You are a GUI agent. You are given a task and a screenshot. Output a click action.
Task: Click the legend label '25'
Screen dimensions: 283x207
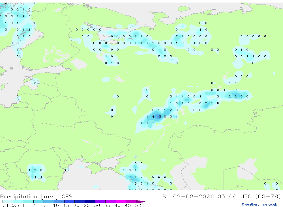87,205
